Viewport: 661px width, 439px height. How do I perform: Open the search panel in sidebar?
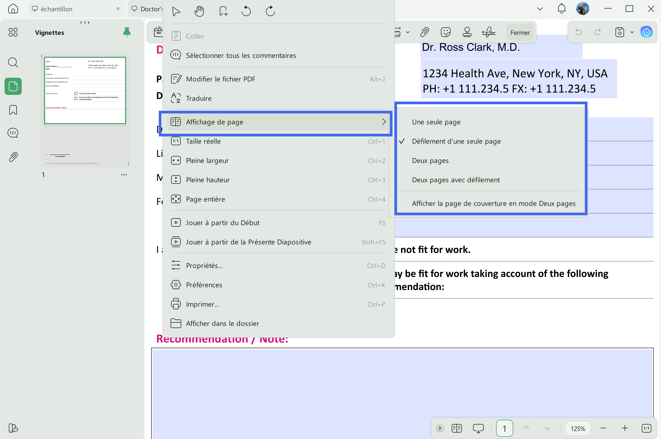click(13, 62)
